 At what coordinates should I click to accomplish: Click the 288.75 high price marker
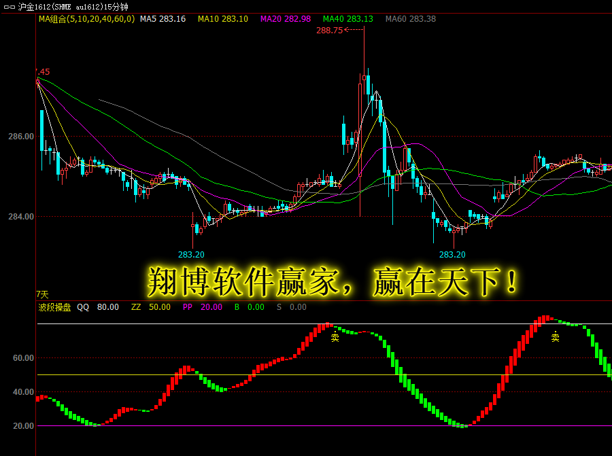coord(329,31)
